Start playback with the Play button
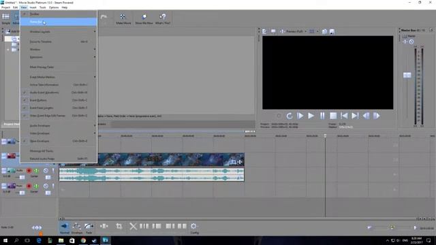Screen dimensions: 436x245 pos(311,116)
